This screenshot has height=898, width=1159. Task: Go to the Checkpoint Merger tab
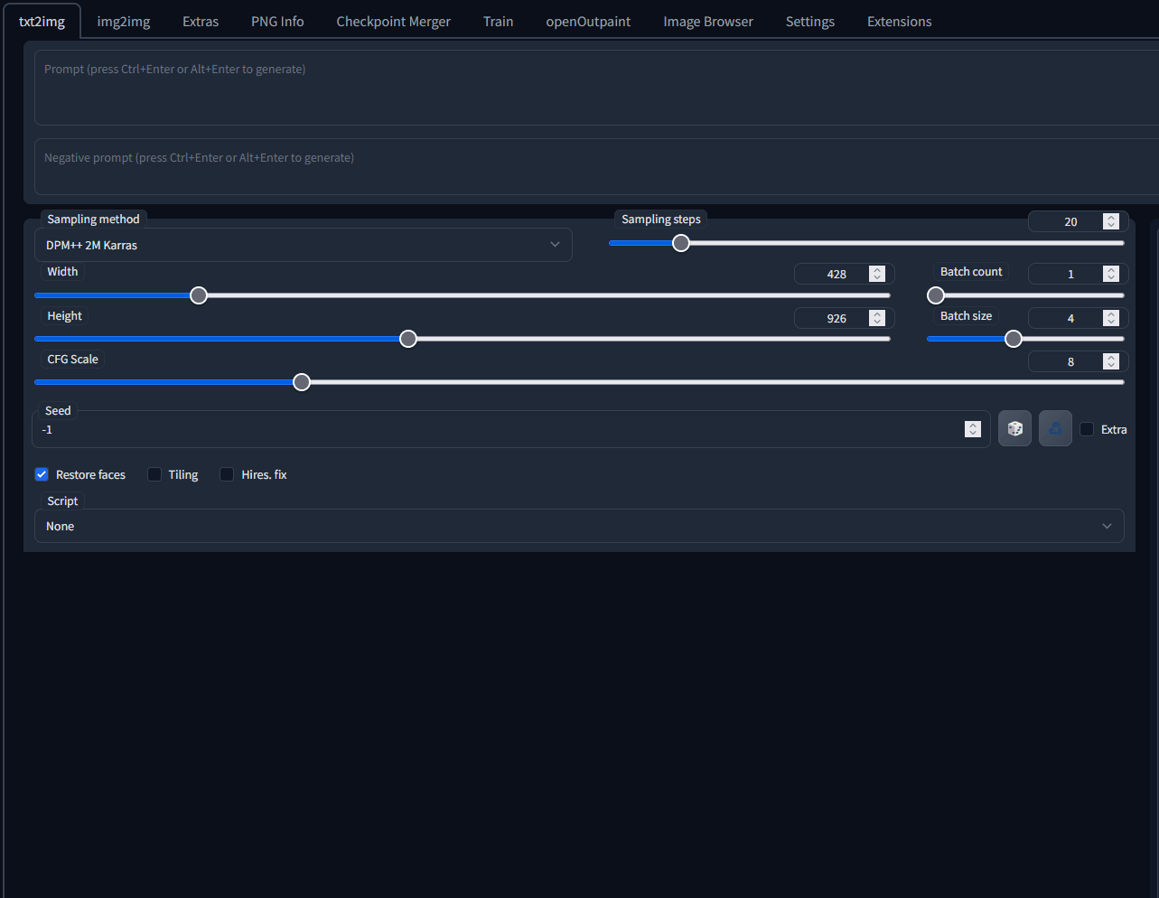(393, 22)
